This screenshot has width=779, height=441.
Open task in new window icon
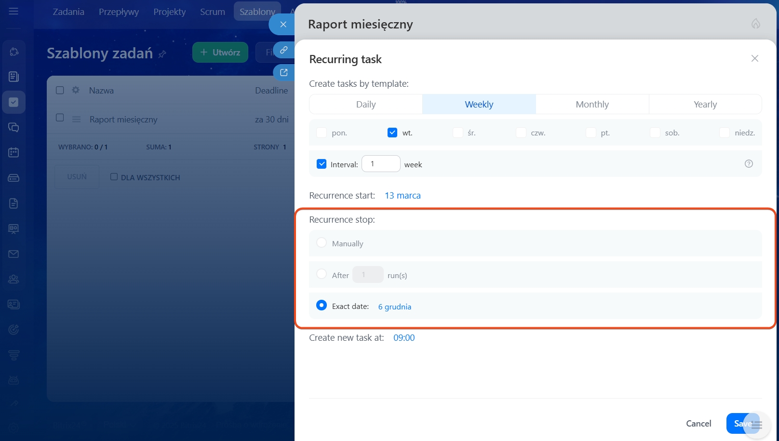(x=284, y=72)
